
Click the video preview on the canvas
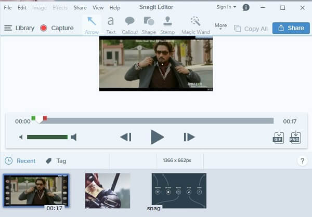click(156, 63)
